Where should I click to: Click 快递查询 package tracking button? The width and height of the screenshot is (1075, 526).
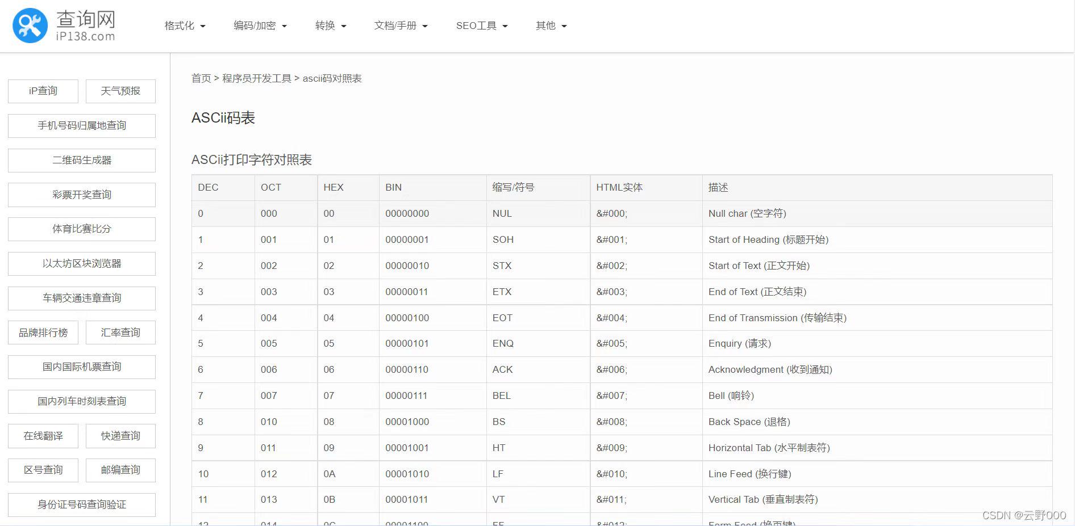coord(120,436)
